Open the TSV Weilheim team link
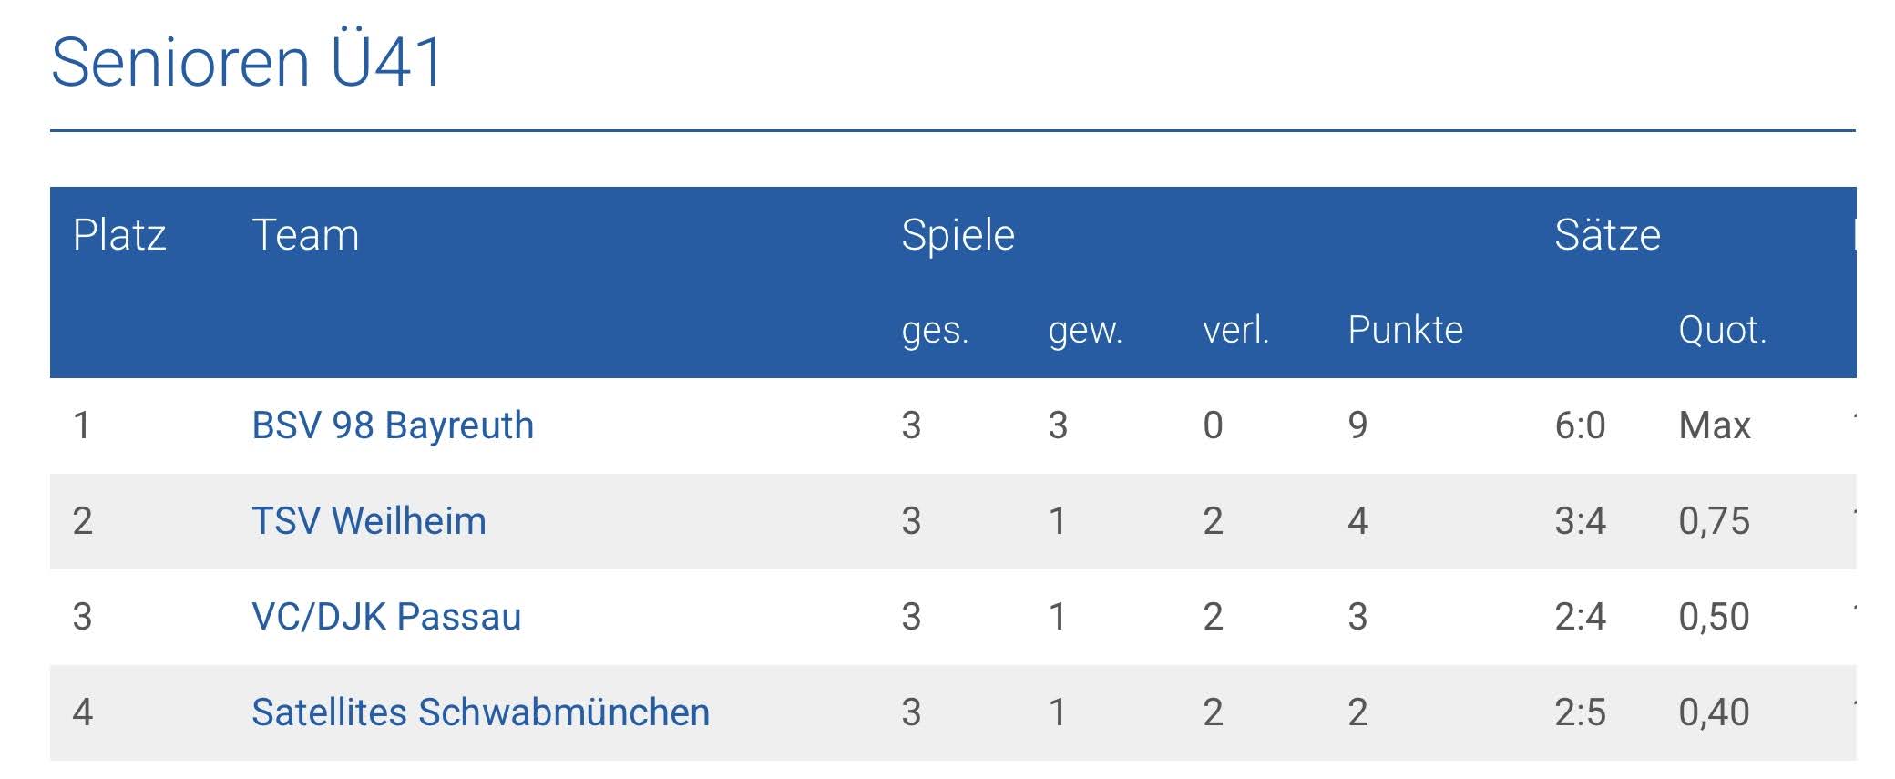1895x779 pixels. (368, 521)
